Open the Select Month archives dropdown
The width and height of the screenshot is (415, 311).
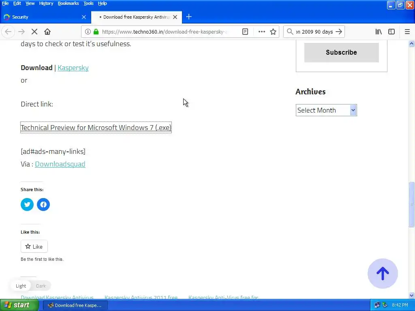326,110
